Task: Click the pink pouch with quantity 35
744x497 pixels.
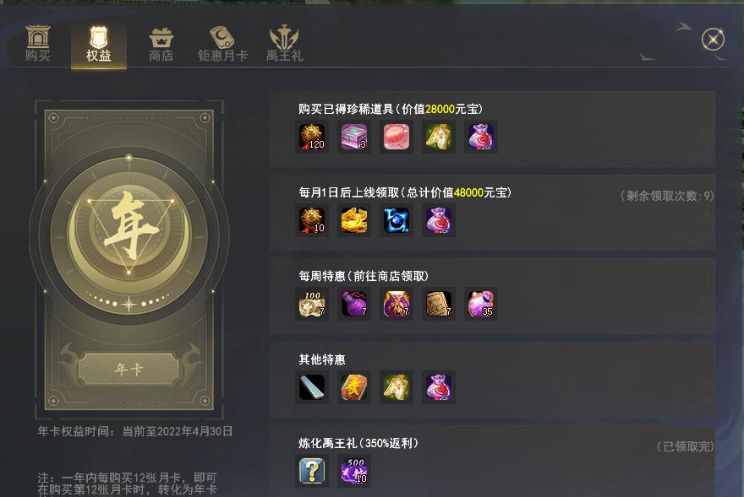Action: [481, 304]
